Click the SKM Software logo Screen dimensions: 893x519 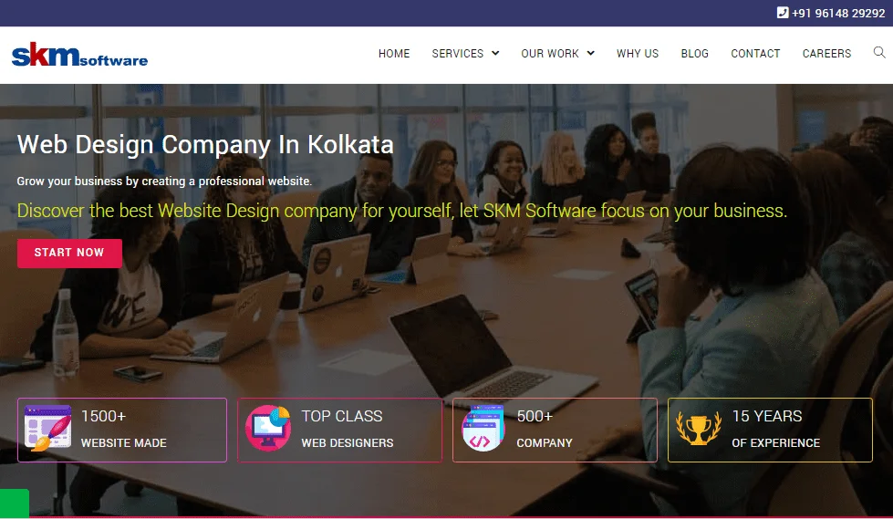[x=79, y=55]
